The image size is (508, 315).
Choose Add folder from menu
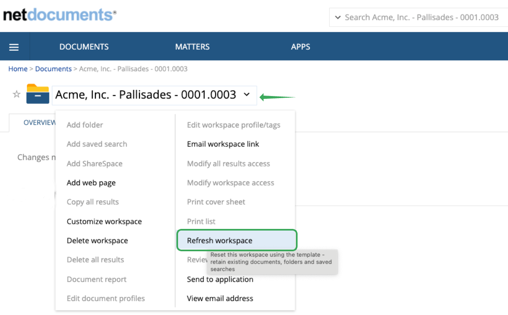point(85,125)
